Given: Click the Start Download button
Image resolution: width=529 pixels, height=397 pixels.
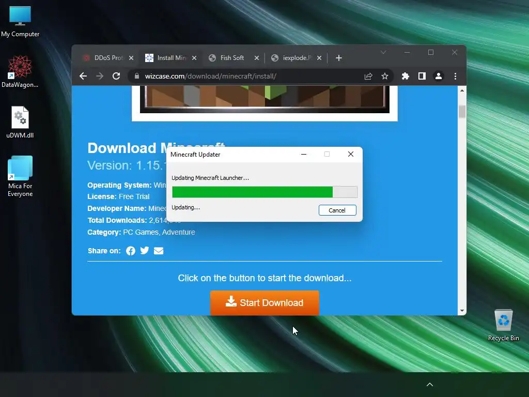Looking at the screenshot, I should click(264, 303).
